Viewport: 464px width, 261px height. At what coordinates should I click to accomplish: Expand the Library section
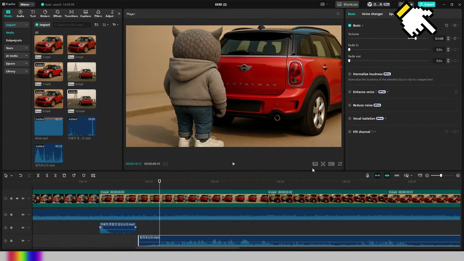(16, 71)
